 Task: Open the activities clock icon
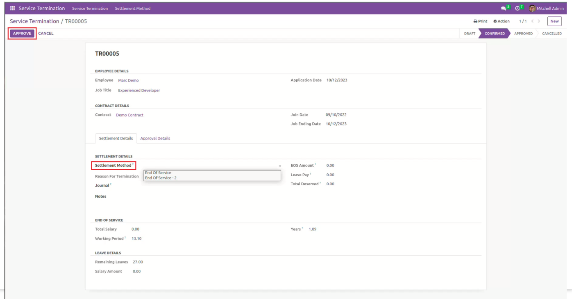(x=518, y=8)
